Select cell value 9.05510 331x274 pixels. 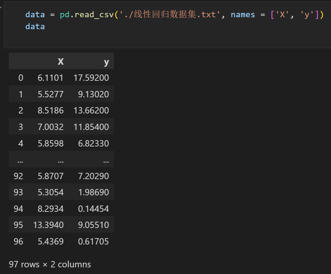(x=94, y=225)
